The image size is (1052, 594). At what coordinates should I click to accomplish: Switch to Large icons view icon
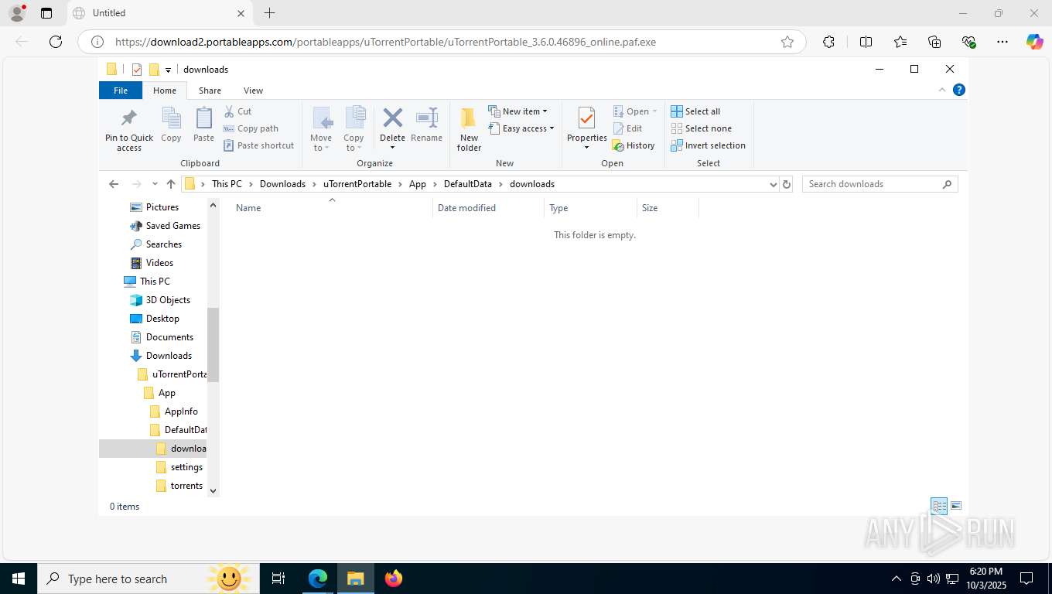[956, 506]
